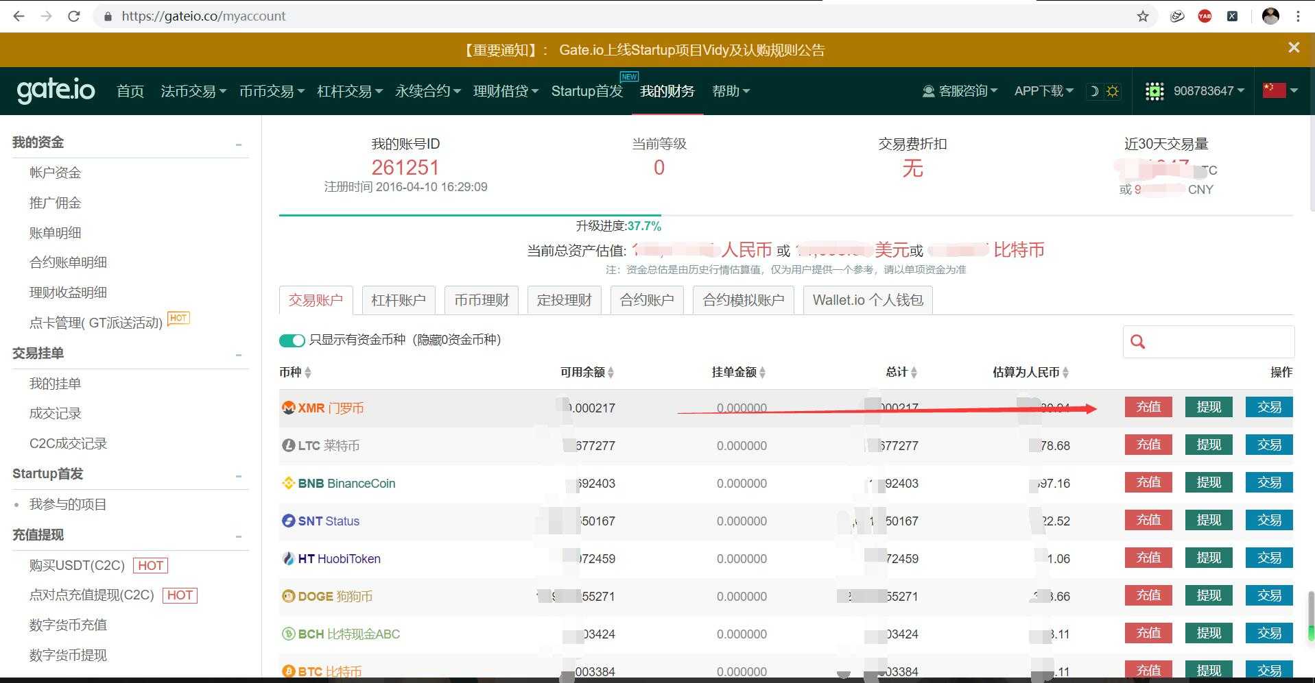Open 我的挂单 sidebar link

point(55,384)
